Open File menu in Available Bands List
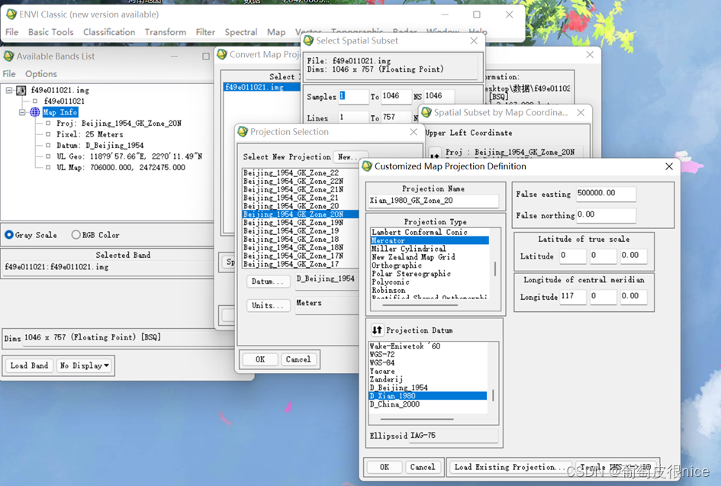 9,74
